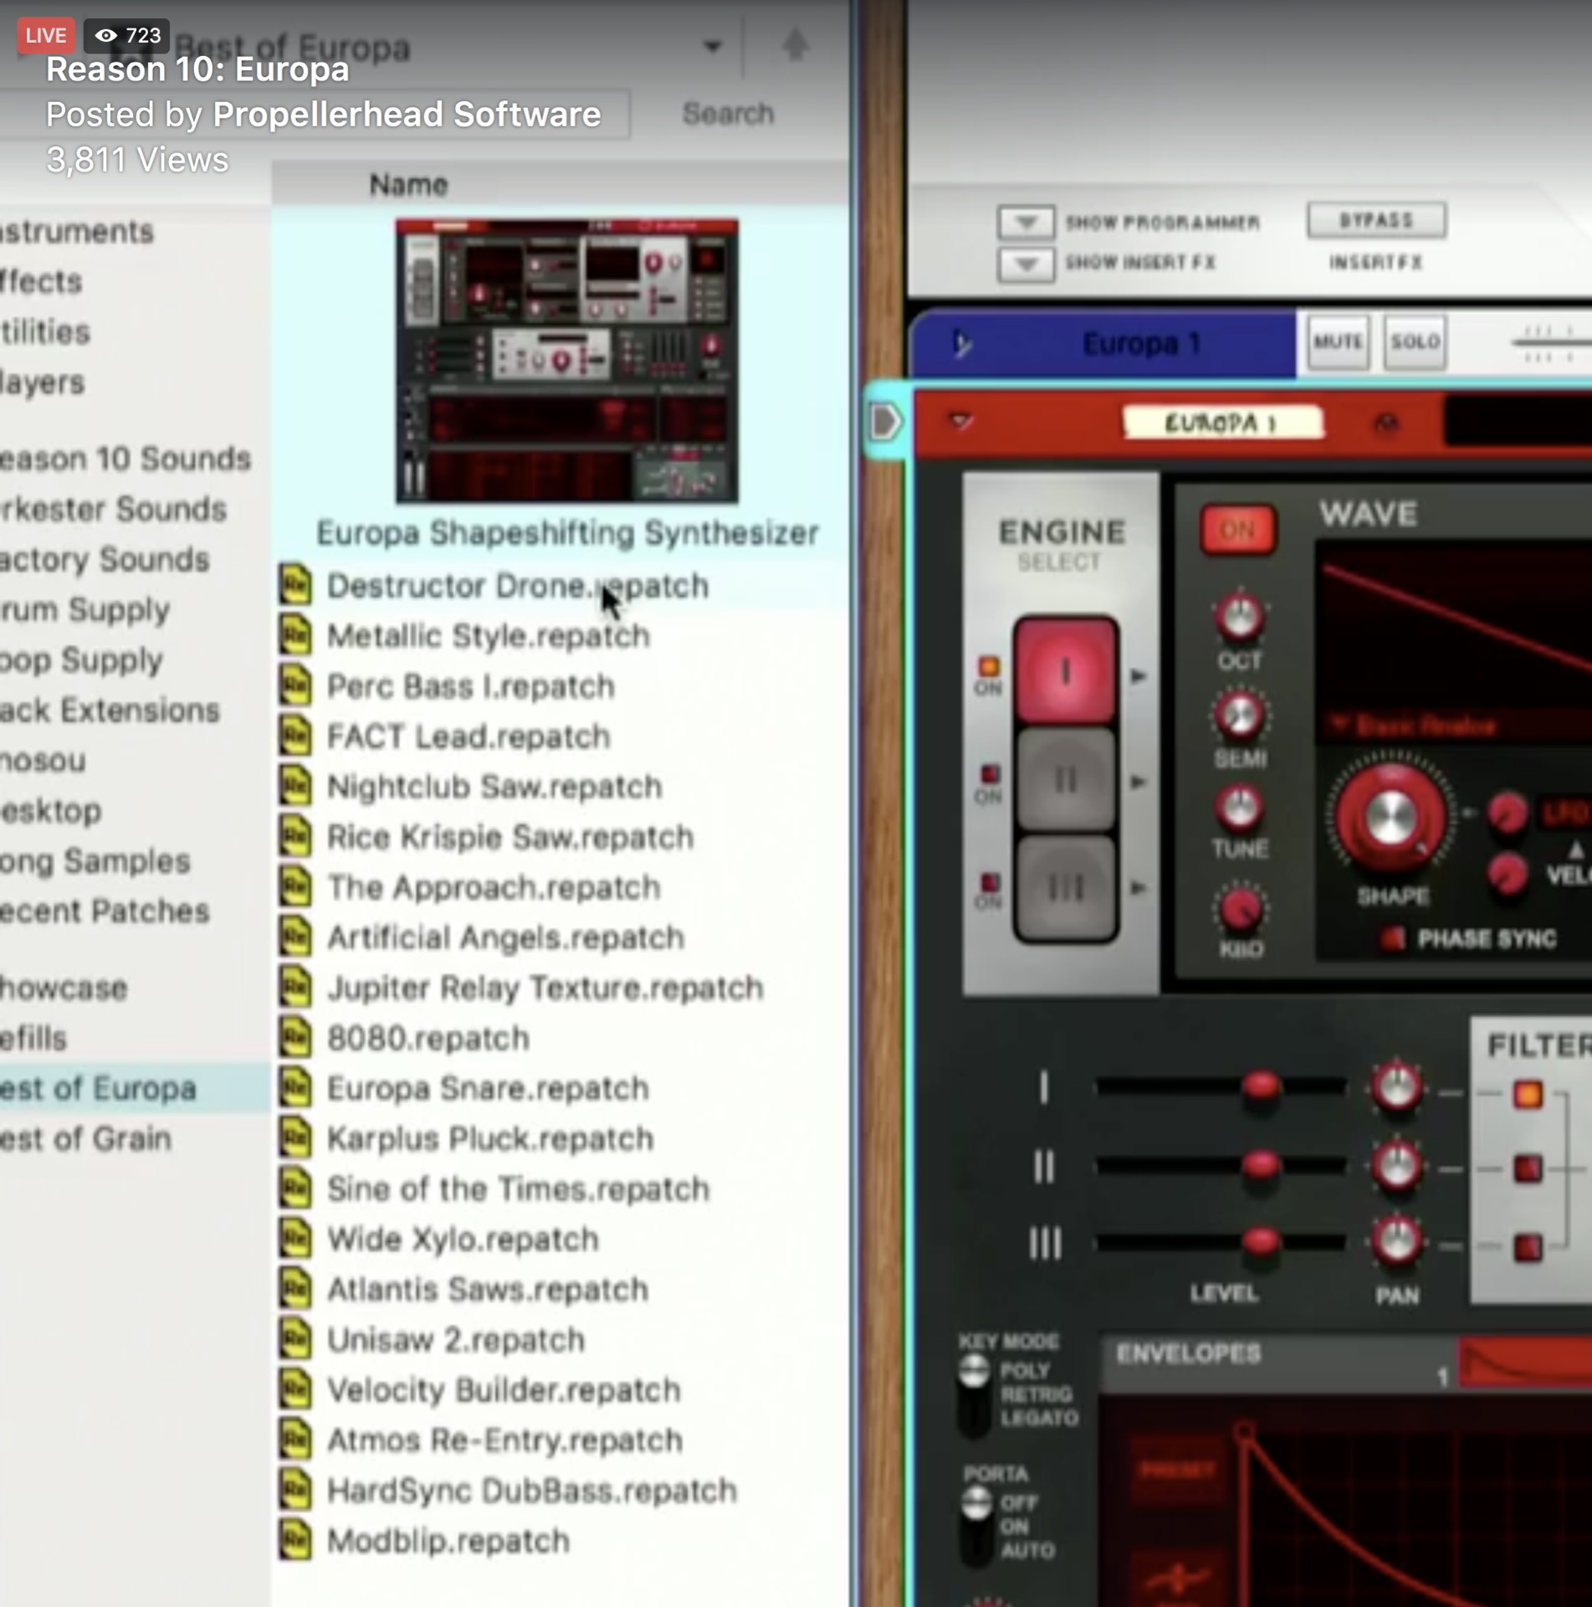Image resolution: width=1592 pixels, height=1607 pixels.
Task: Click the Modblip.repatch file icon
Action: click(295, 1540)
